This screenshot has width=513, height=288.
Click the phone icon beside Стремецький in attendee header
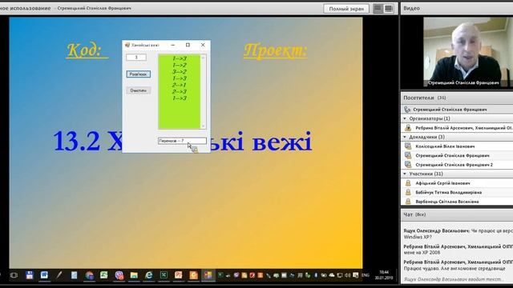point(407,110)
